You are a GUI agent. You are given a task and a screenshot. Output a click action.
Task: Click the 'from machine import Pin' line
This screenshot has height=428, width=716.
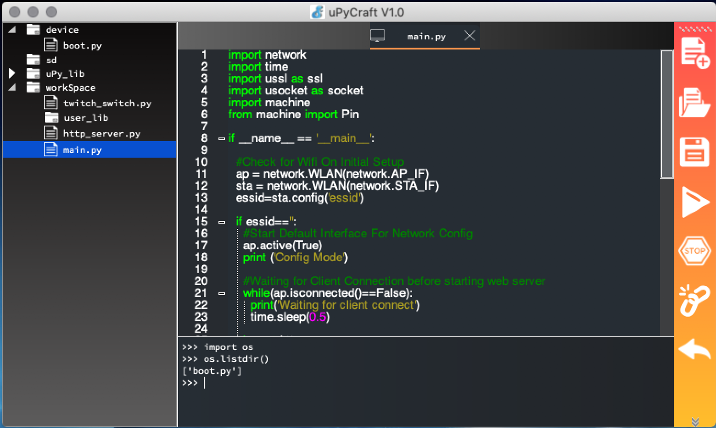coord(294,114)
